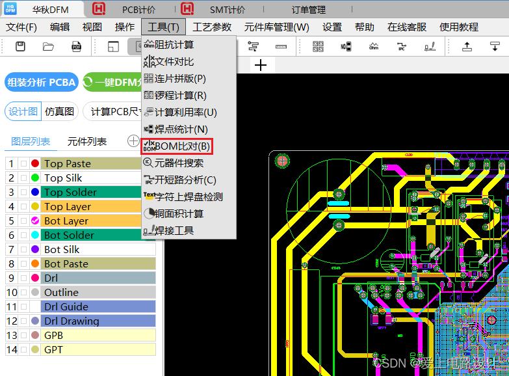Switch to the 订单管理 tab
This screenshot has width=509, height=376.
pos(308,10)
